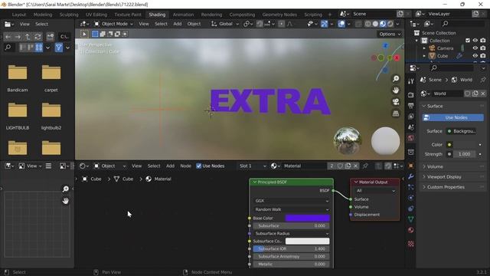Open the Physics properties tab icon
Screen dimensions: 490x276
pyautogui.click(x=411, y=198)
